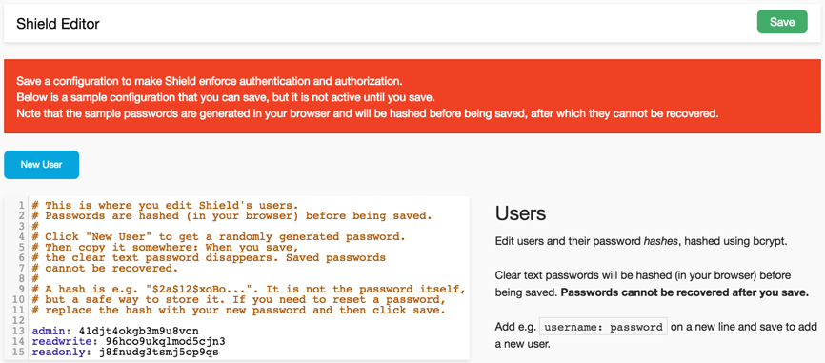825x363 pixels.
Task: Add a user with New User button
Action: [42, 165]
